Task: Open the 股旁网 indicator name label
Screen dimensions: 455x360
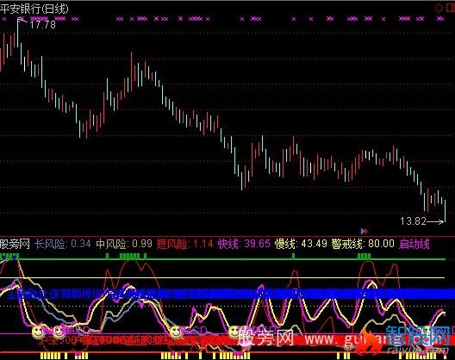Action: click(16, 244)
